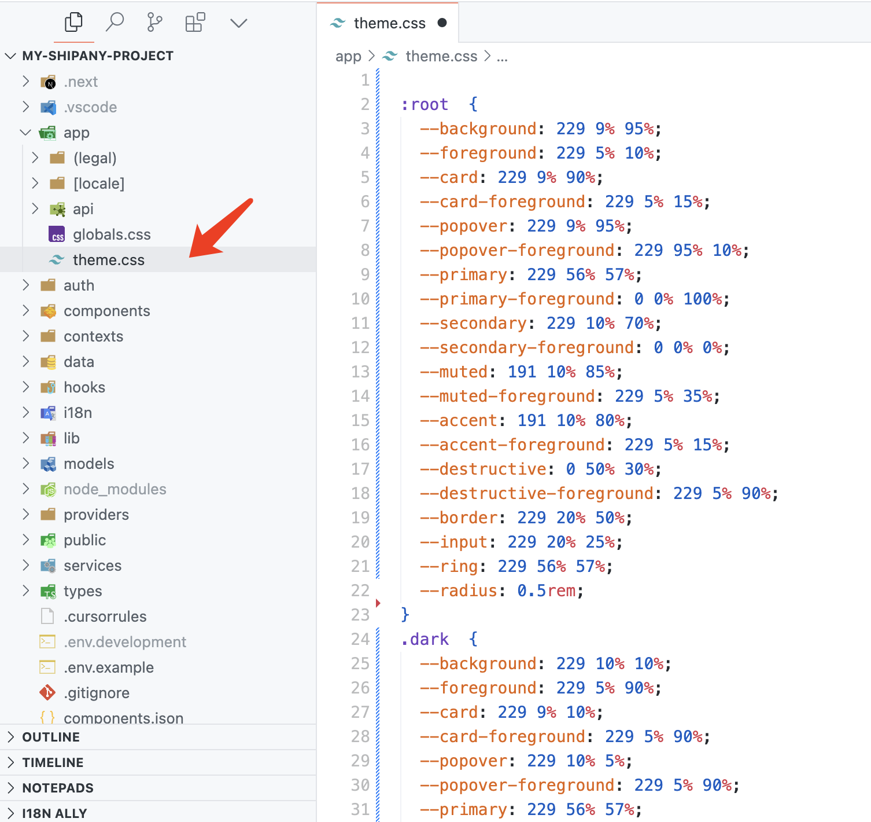Open the components.json file
Screen dimensions: 871x822
(x=158, y=717)
